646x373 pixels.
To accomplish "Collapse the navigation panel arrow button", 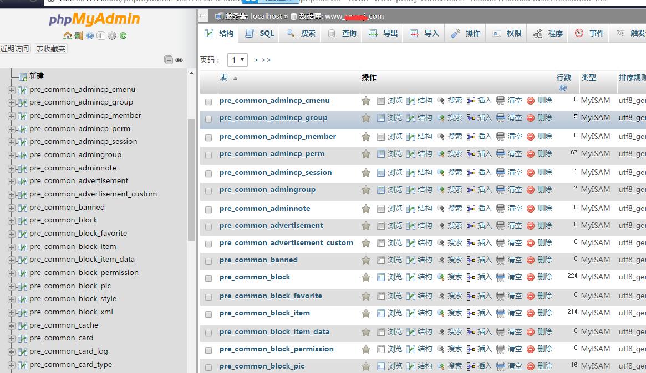I will tap(202, 16).
